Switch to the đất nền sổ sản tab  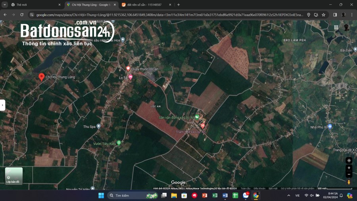tap(146, 4)
